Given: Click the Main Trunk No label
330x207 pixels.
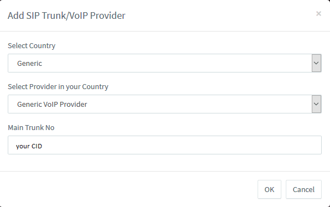Looking at the screenshot, I should click(31, 127).
